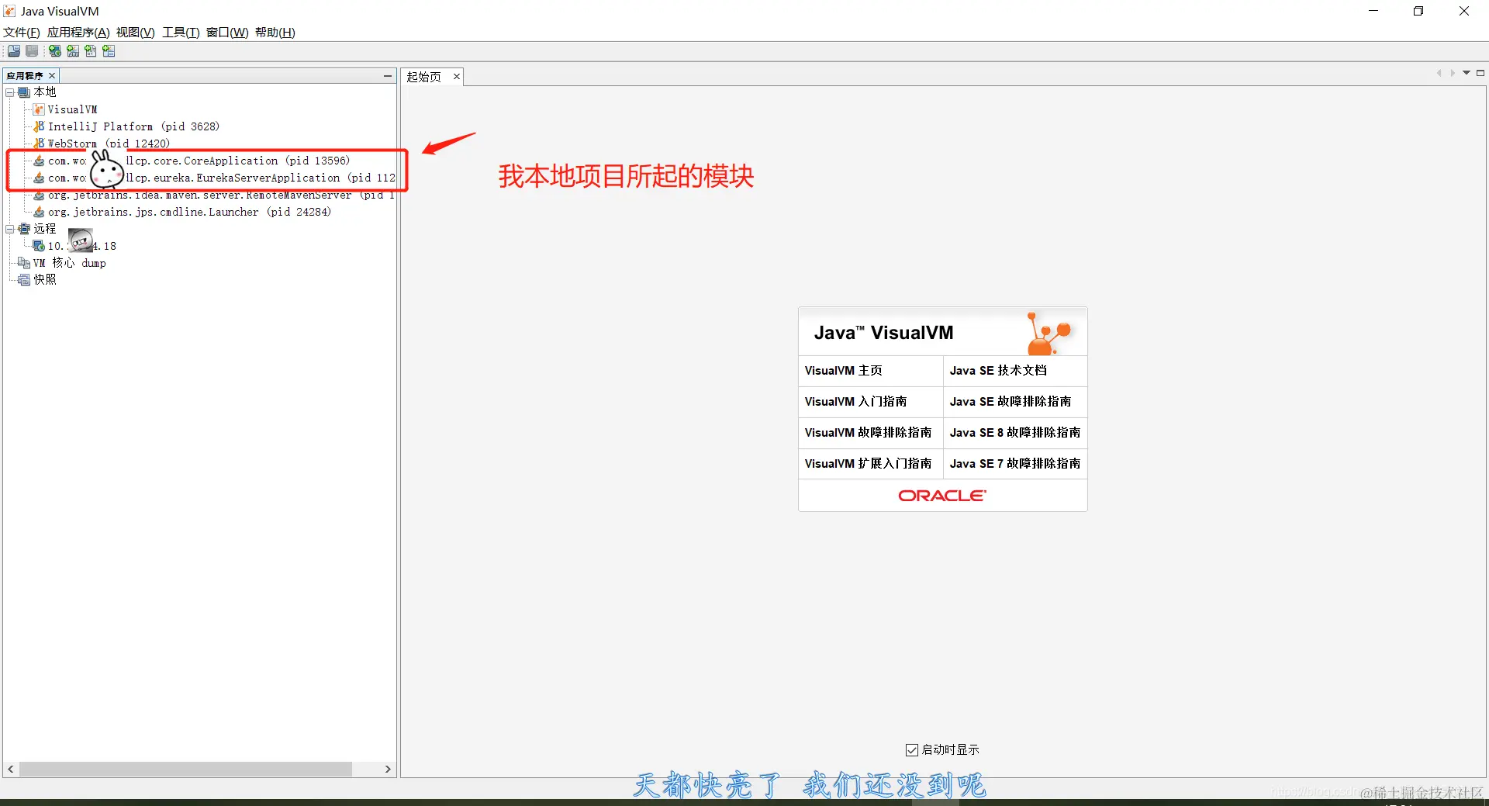Collapse the 远程 tree node

(10, 229)
